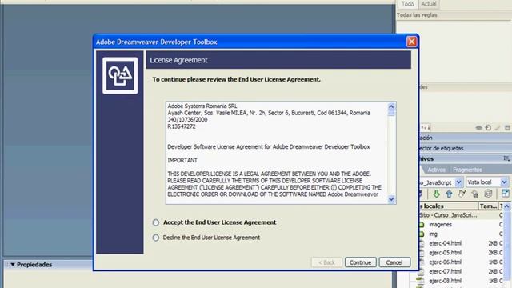Click the delete trash icon in CSS panel
This screenshot has height=288, width=512.
tap(507, 128)
